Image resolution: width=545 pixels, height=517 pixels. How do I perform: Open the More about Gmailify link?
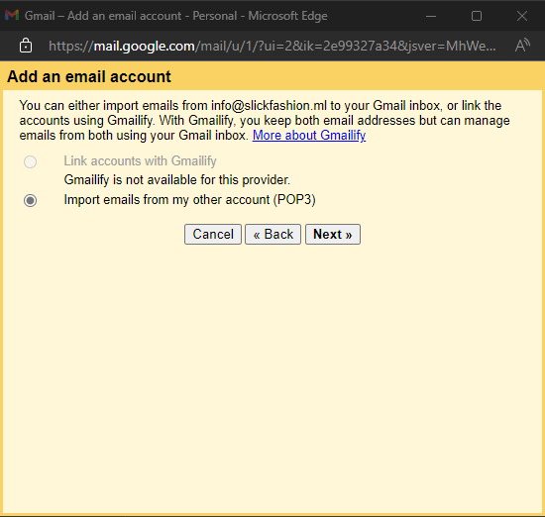pyautogui.click(x=309, y=135)
